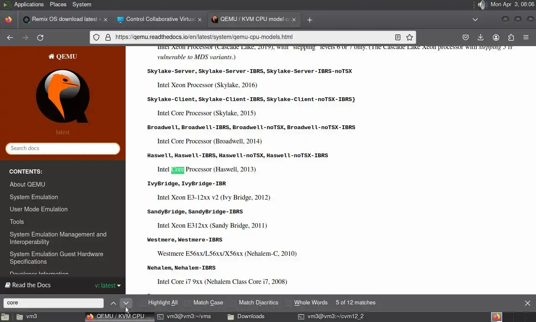This screenshot has width=536, height=322.
Task: Open the Places menu
Action: point(58,4)
